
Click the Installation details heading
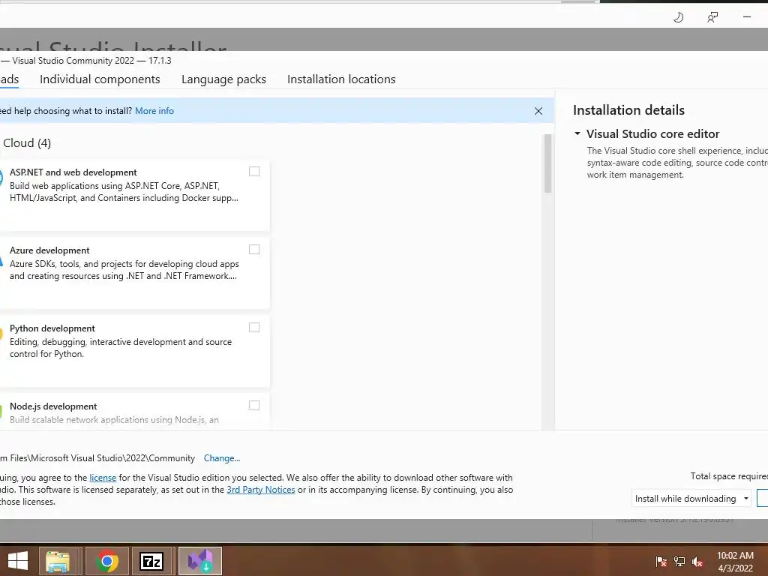click(628, 110)
